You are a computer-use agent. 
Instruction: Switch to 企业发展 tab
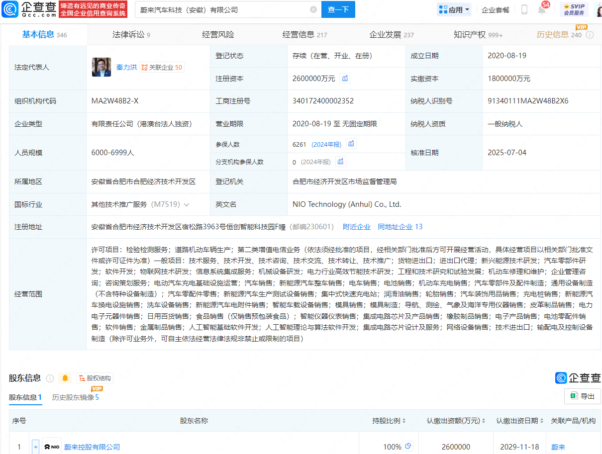click(392, 34)
